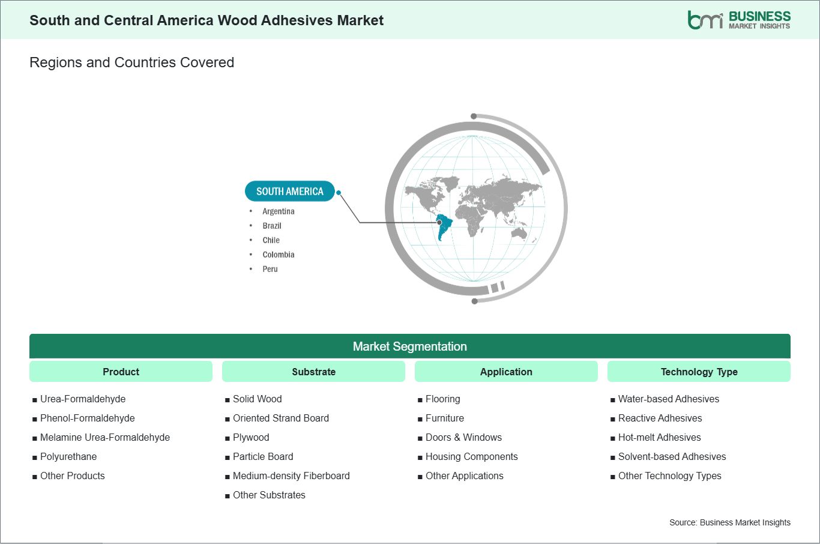Click the Market Segmentation header bar
This screenshot has width=820, height=544.
point(410,346)
